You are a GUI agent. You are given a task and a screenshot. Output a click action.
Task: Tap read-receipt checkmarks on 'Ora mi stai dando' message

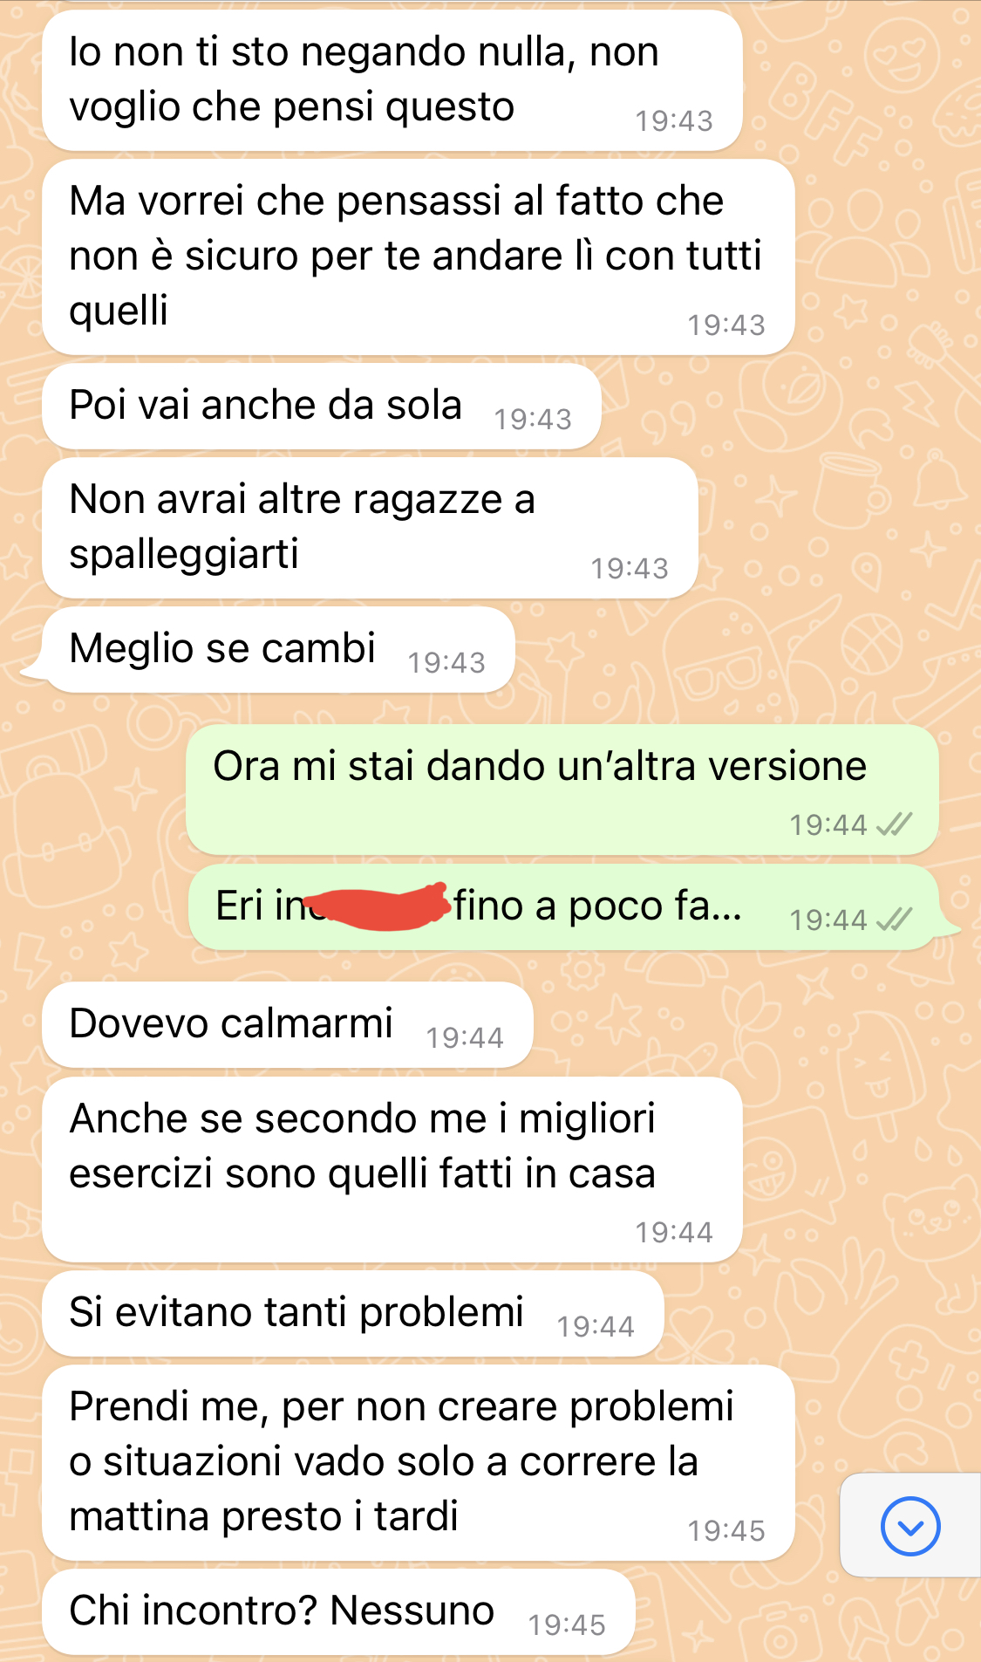894,824
